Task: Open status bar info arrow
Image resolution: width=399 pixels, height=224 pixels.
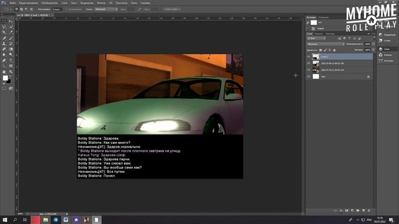Action: tap(67, 214)
